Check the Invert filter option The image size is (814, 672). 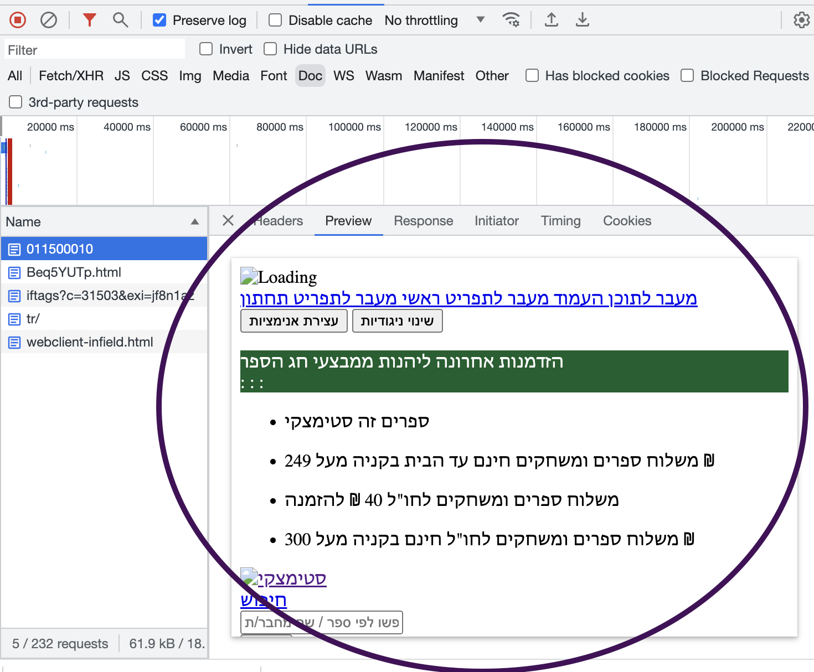[x=206, y=49]
